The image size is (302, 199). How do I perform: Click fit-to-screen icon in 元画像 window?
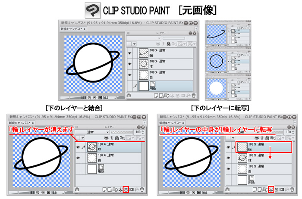pos(100,98)
